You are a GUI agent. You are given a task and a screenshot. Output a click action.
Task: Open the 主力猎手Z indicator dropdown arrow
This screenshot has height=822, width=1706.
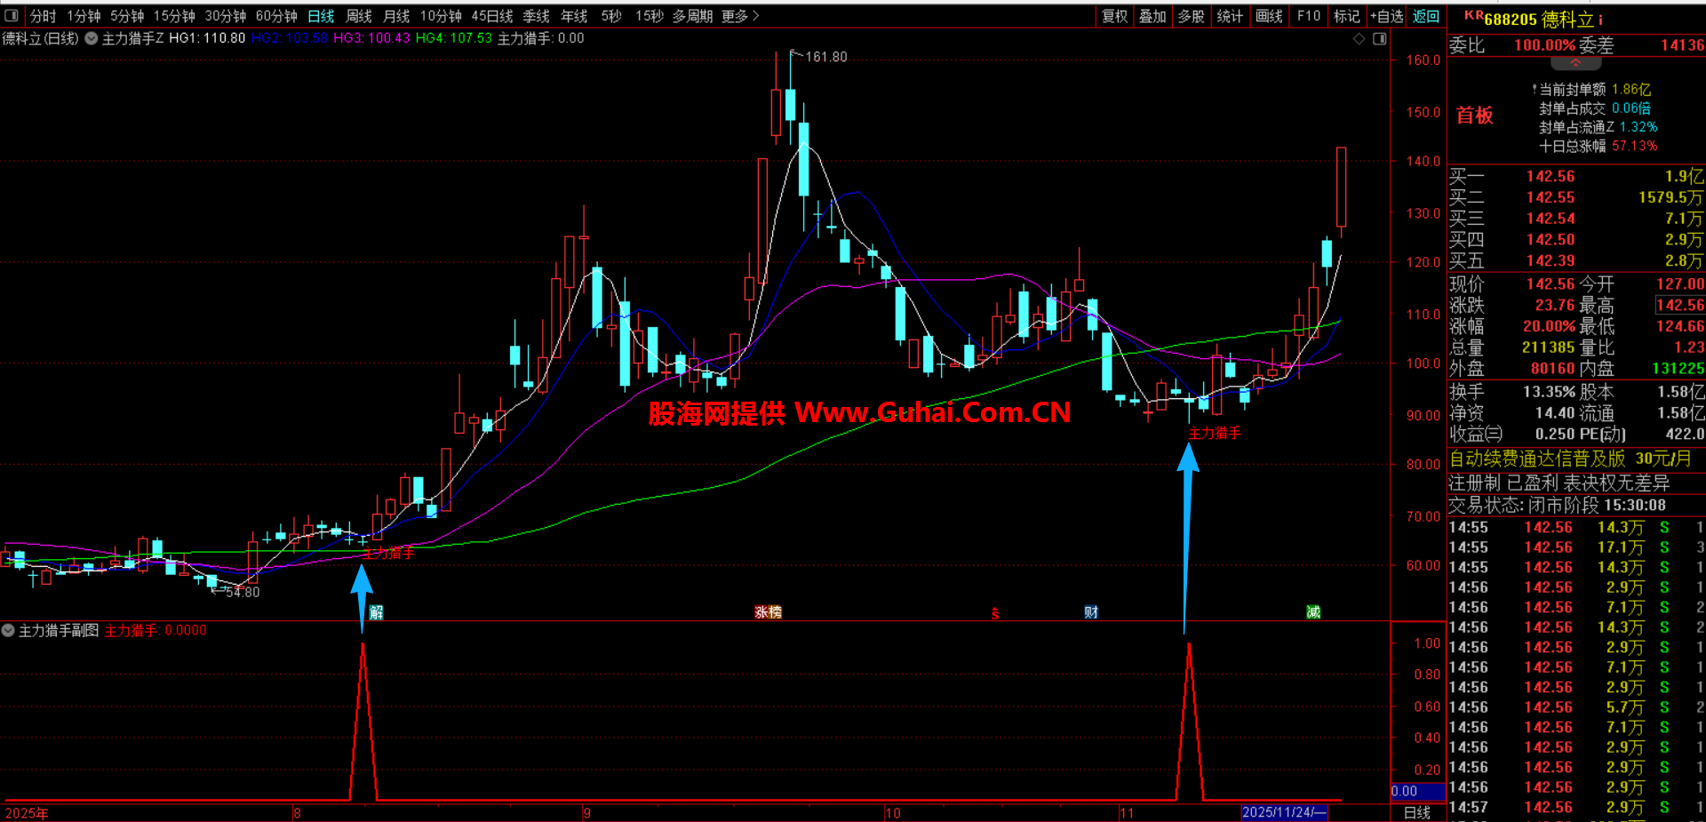[x=91, y=38]
